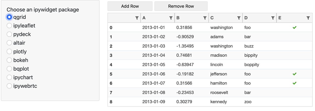Click the Remove Row button
Viewport: 315px width, 111px height.
(181, 6)
